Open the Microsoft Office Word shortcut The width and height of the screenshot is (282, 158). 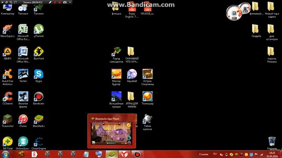click(x=23, y=55)
